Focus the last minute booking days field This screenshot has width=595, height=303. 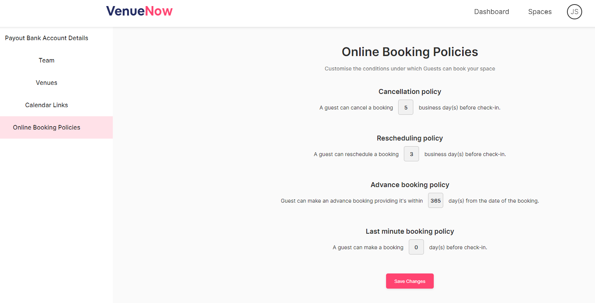click(x=416, y=247)
